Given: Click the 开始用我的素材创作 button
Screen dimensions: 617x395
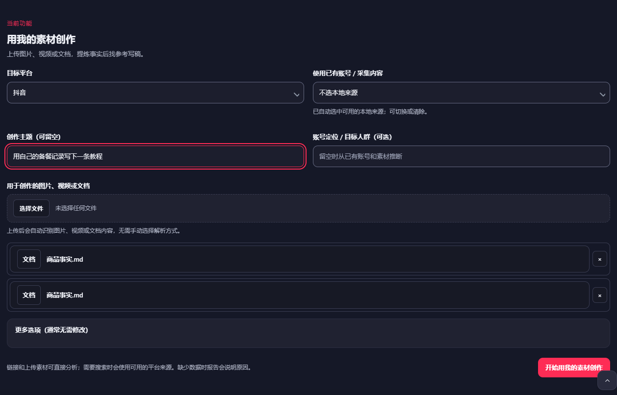Looking at the screenshot, I should tap(574, 368).
